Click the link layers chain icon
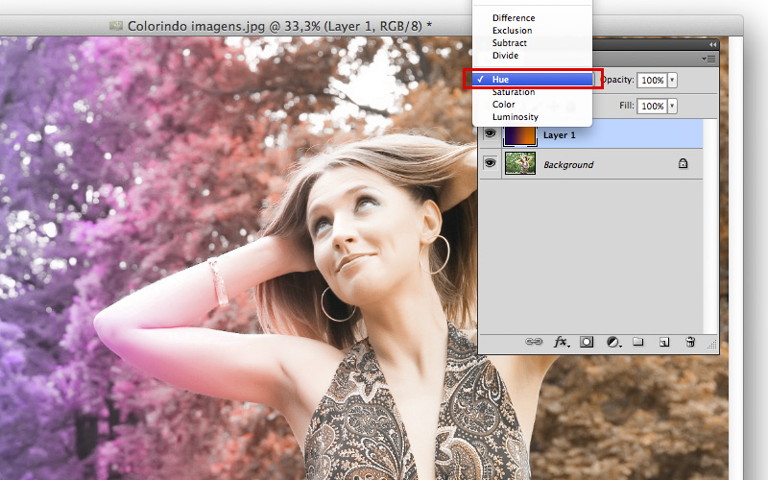 534,342
